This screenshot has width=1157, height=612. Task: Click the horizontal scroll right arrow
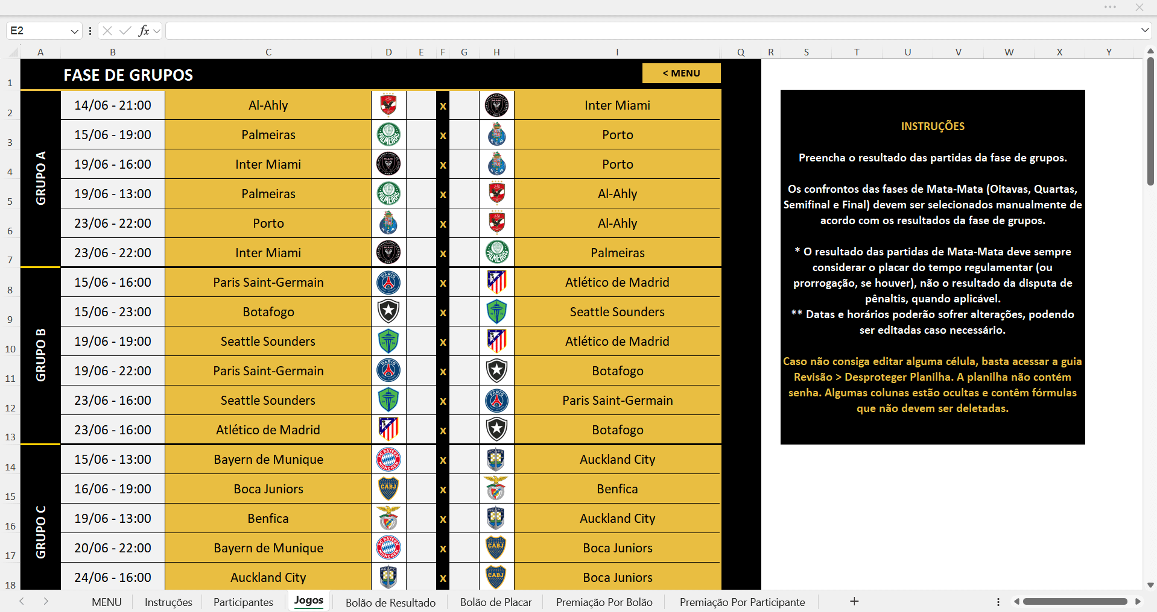click(x=1138, y=601)
